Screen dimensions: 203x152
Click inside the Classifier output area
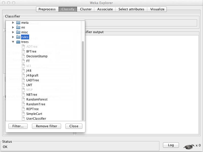(x=142, y=85)
